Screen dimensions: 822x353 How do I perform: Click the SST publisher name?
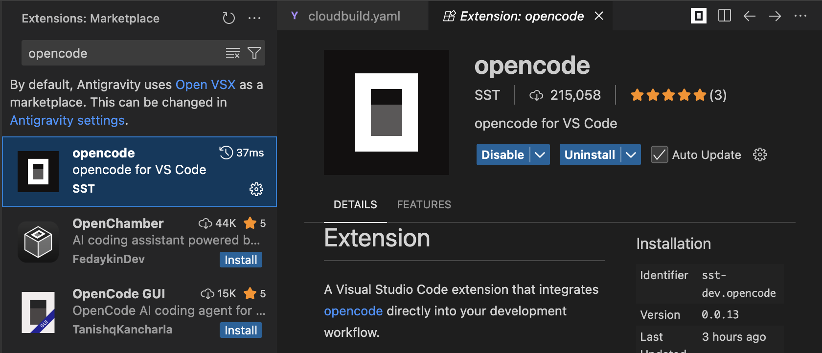(487, 95)
